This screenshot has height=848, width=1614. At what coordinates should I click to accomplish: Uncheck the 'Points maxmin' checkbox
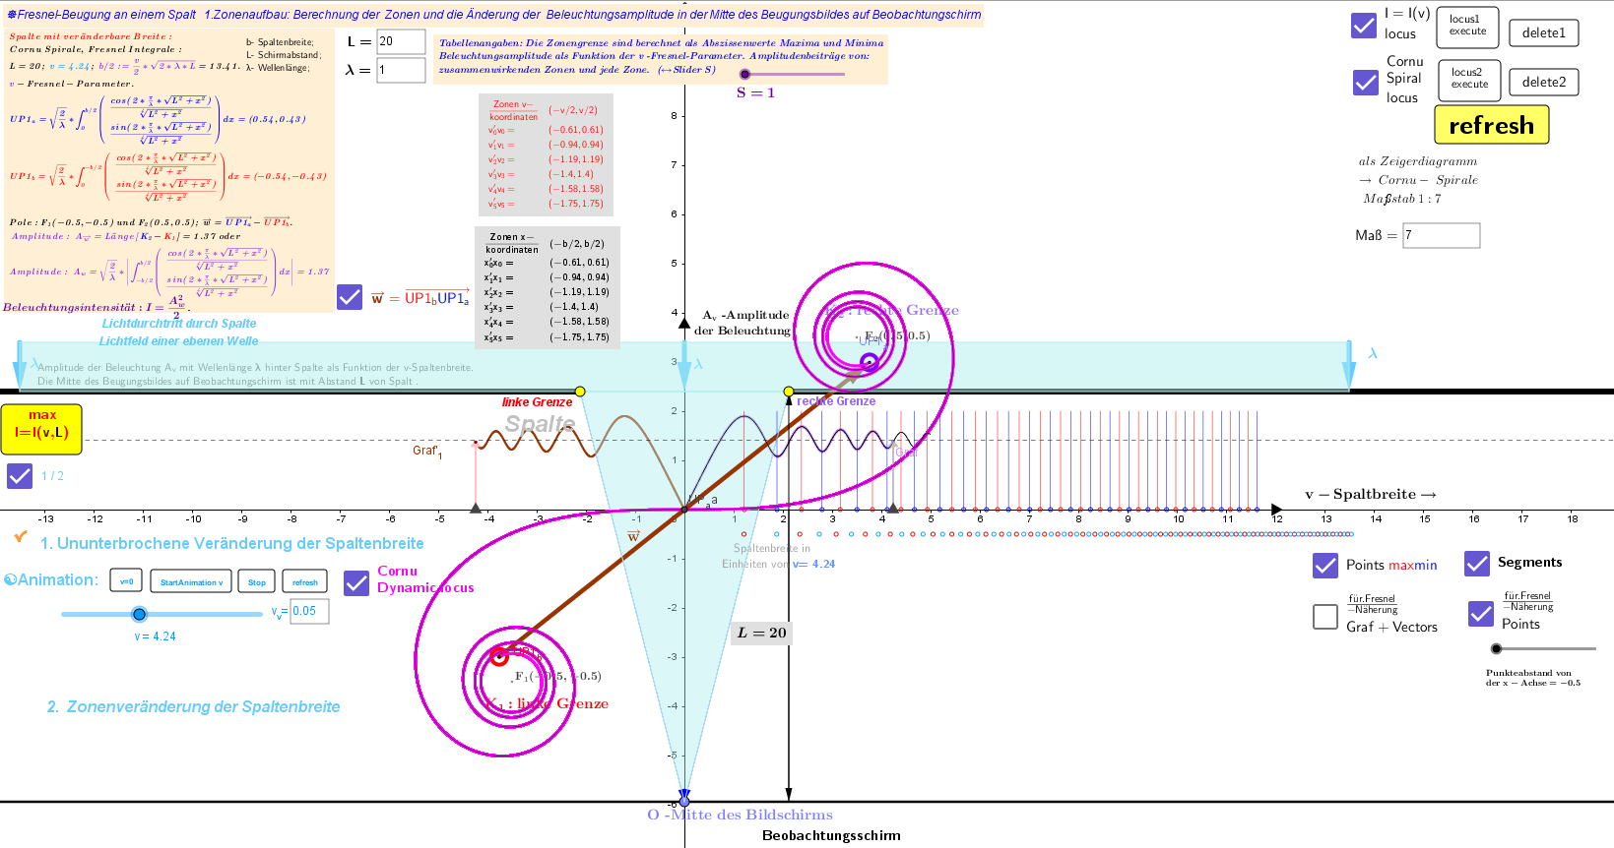tap(1325, 565)
